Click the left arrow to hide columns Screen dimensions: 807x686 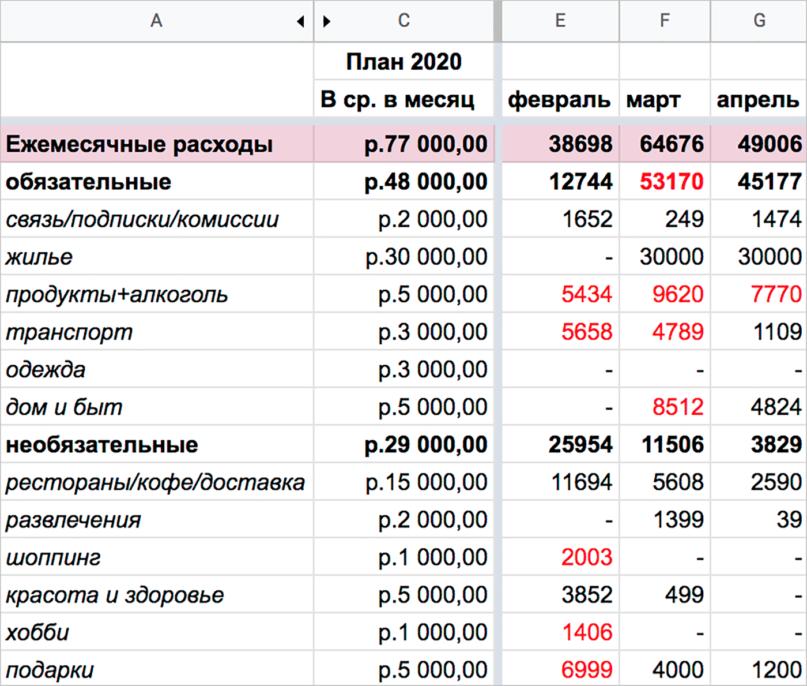300,21
